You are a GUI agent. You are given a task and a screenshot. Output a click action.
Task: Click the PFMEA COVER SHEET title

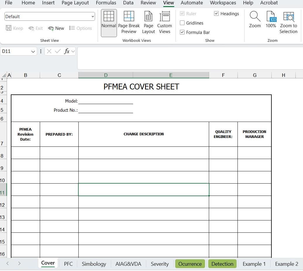(x=141, y=87)
